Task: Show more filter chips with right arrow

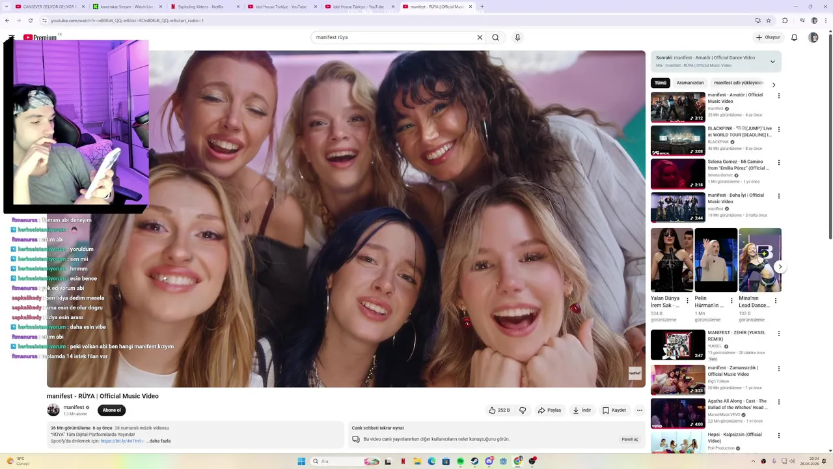Action: click(774, 85)
